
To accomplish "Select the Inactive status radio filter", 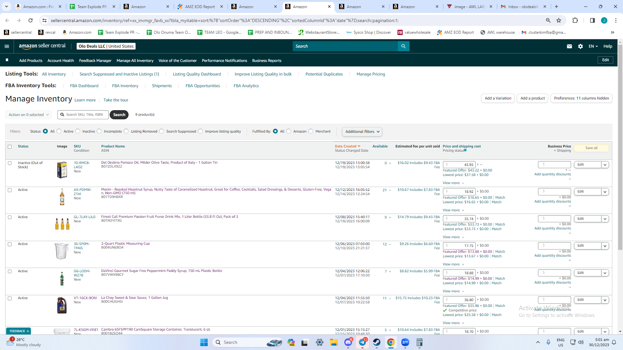I will point(78,131).
